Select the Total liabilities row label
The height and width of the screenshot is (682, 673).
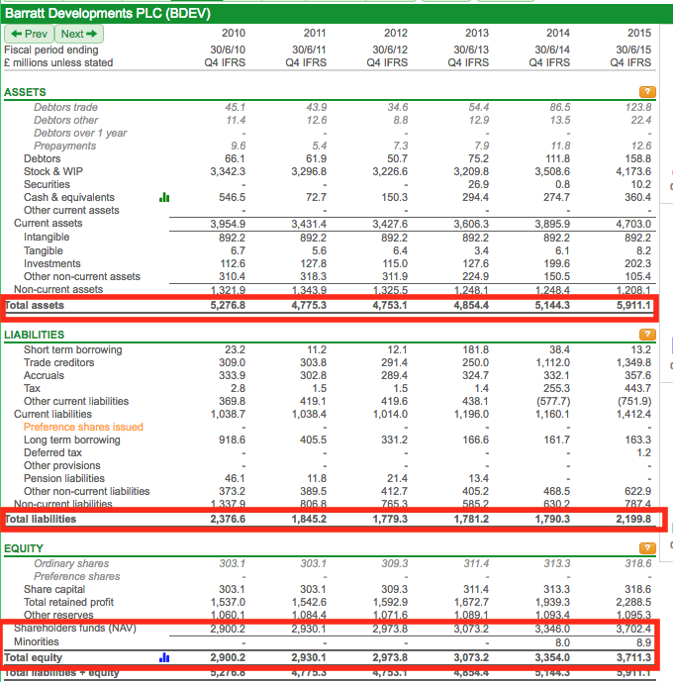point(42,520)
